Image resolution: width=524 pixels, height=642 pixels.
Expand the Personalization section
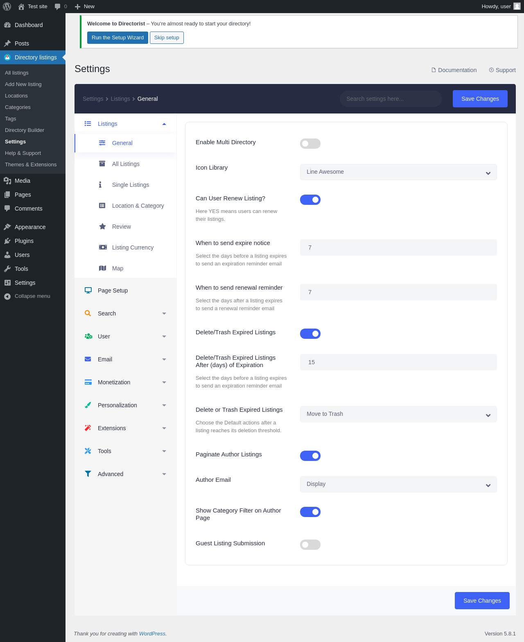[164, 405]
